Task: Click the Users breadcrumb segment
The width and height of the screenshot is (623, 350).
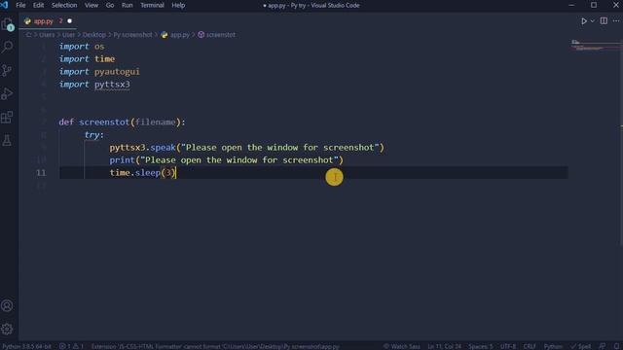Action: pyautogui.click(x=47, y=35)
